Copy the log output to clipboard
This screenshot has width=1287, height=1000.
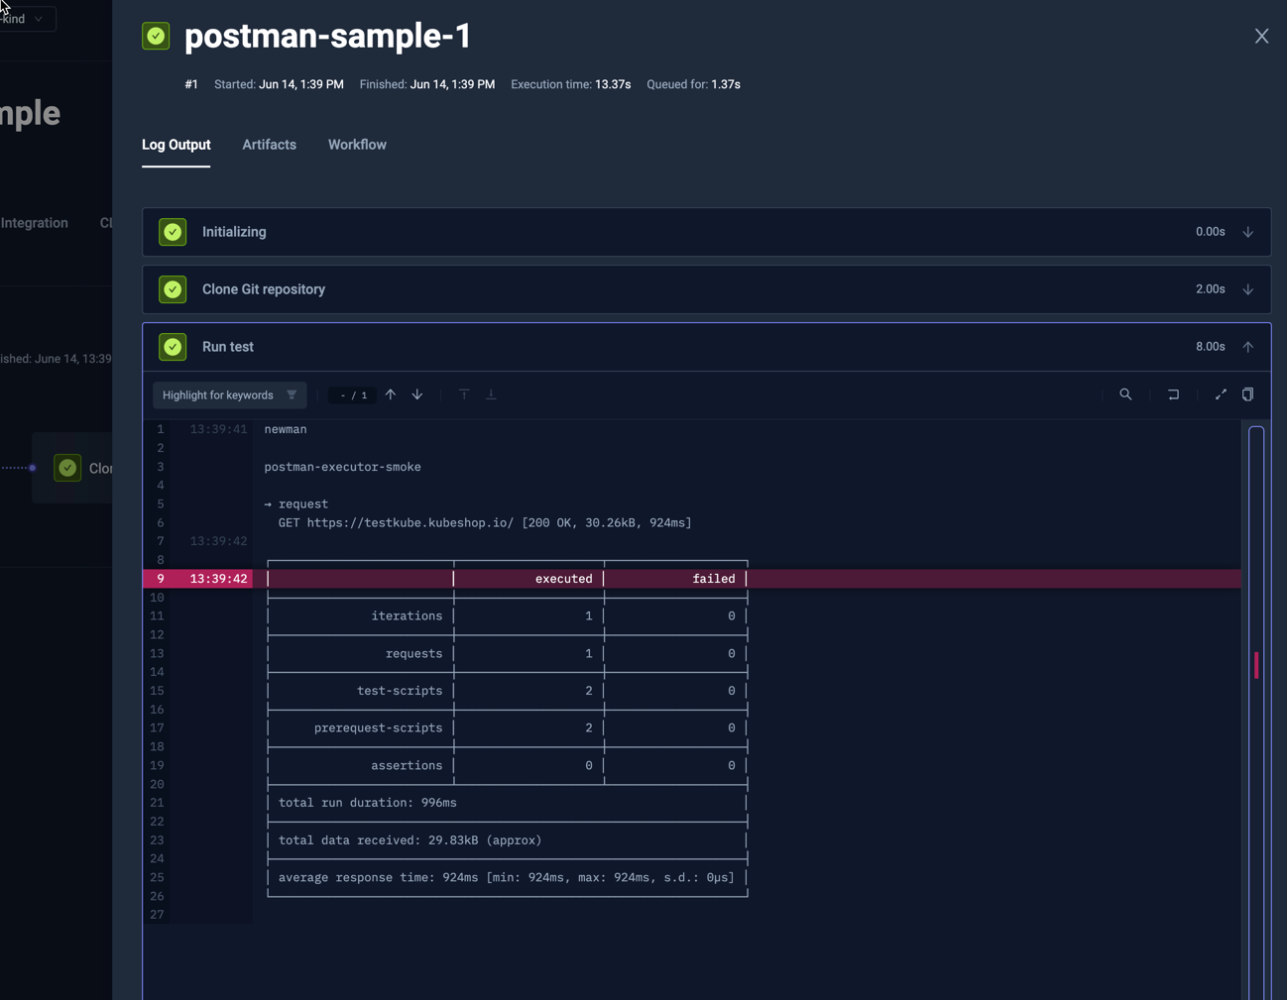[1247, 394]
